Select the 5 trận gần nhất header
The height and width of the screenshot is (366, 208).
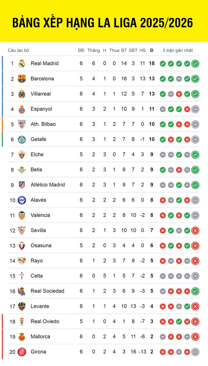point(178,50)
